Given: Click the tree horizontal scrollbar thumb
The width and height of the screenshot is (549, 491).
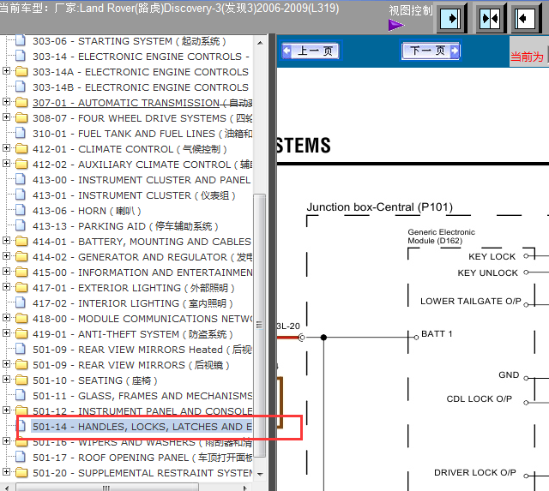Looking at the screenshot, I should [x=107, y=488].
